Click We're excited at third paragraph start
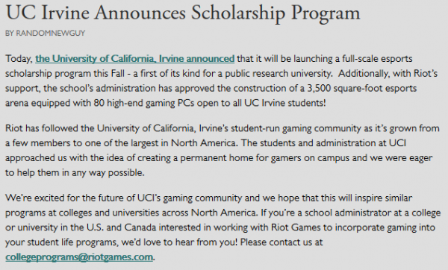 point(34,198)
